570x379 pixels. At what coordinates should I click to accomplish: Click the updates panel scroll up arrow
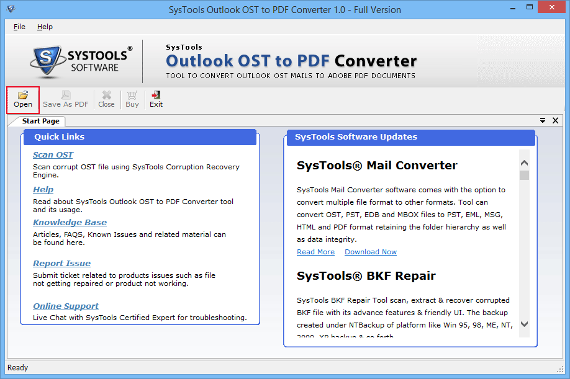(x=524, y=163)
